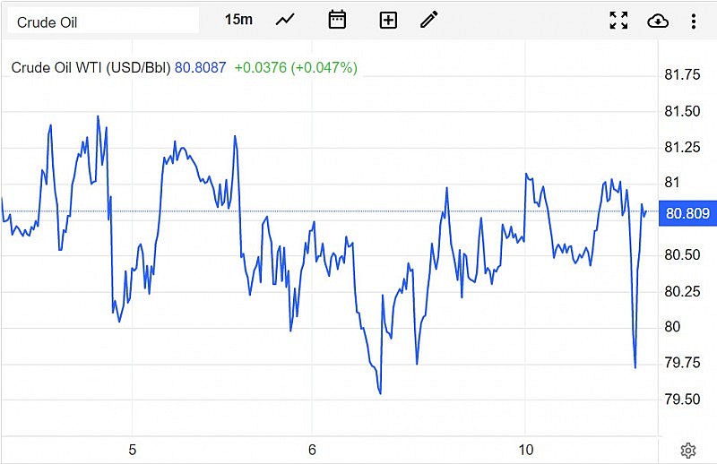Select the date 10 on the time axis
Viewport: 717px width, 464px height.
click(526, 450)
